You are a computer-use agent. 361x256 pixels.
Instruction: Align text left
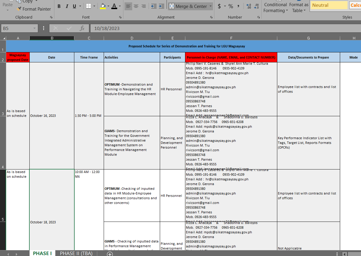(128, 6)
